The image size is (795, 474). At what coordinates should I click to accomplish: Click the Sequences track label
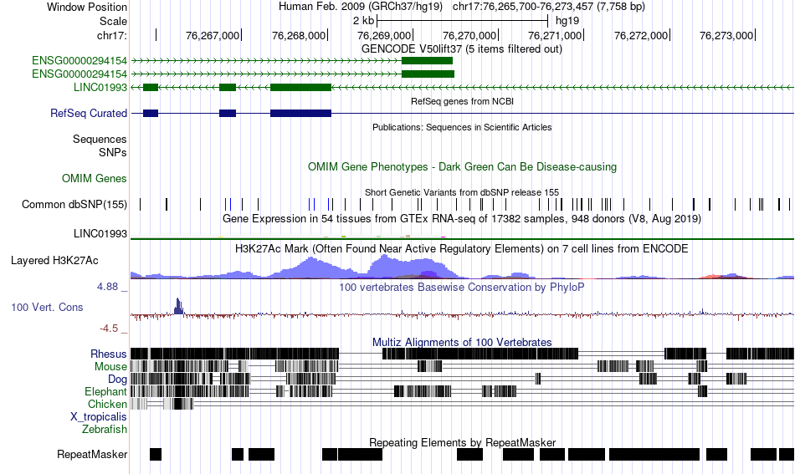coord(100,140)
